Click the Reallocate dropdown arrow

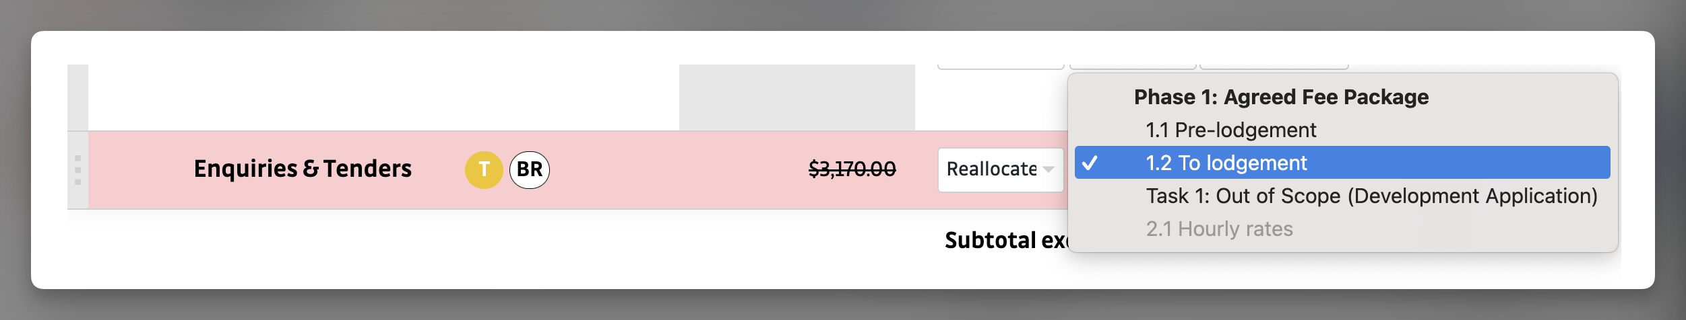[x=1049, y=169]
